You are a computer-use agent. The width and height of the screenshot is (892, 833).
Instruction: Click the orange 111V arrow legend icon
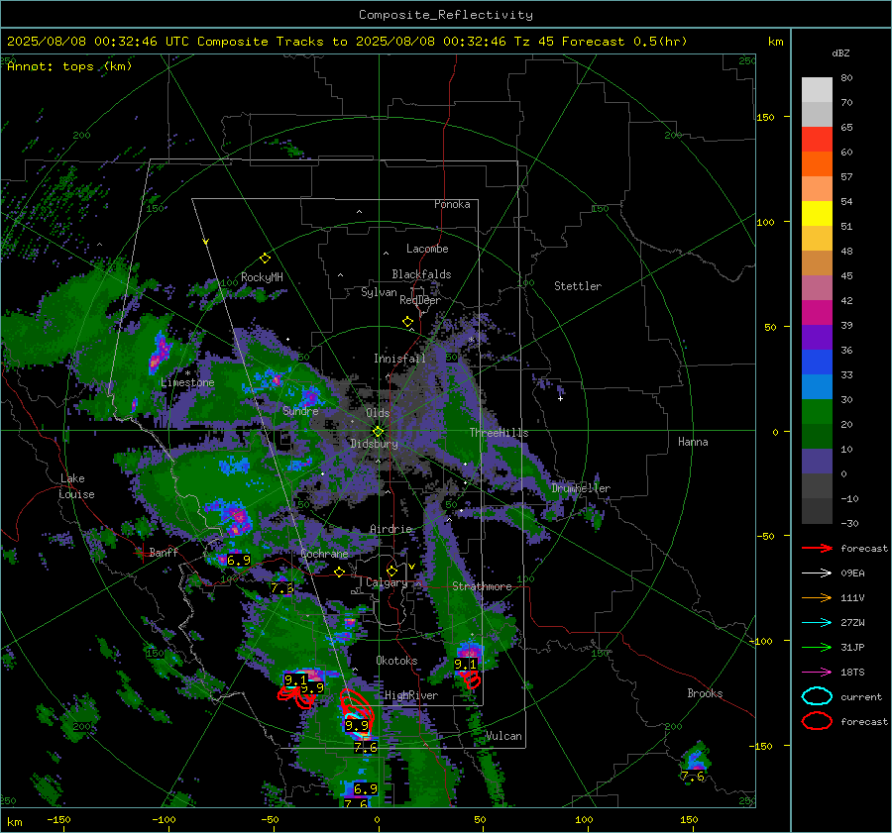817,597
